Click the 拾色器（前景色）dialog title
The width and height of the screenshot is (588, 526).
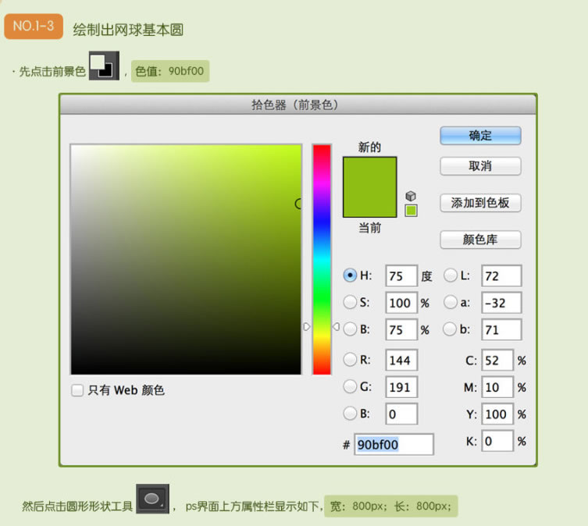point(294,105)
